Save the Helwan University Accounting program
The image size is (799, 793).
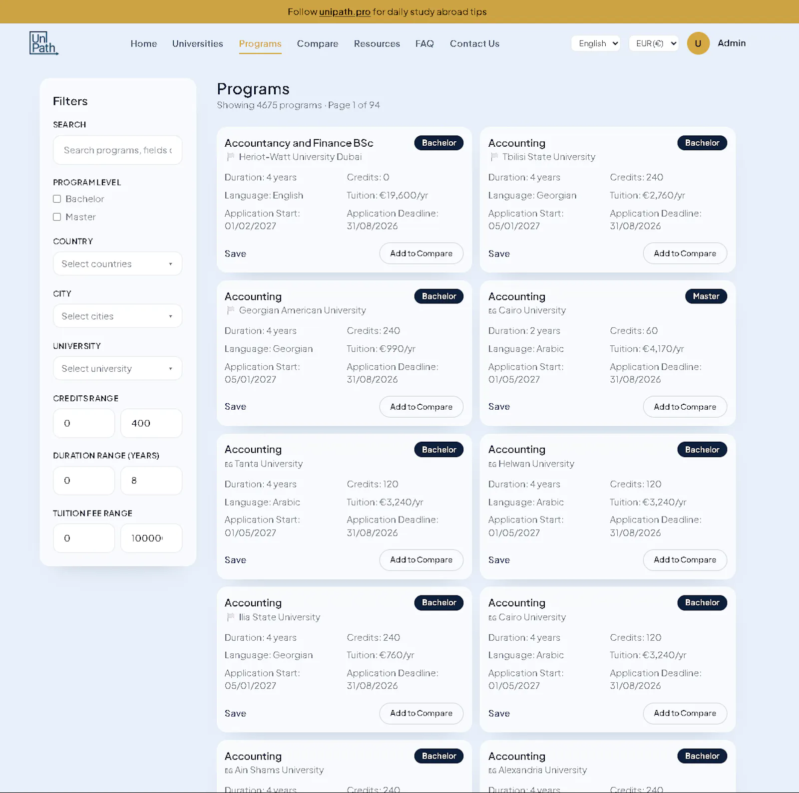[499, 560]
